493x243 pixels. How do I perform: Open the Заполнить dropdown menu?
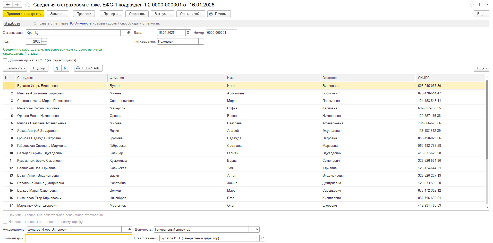pos(15,68)
